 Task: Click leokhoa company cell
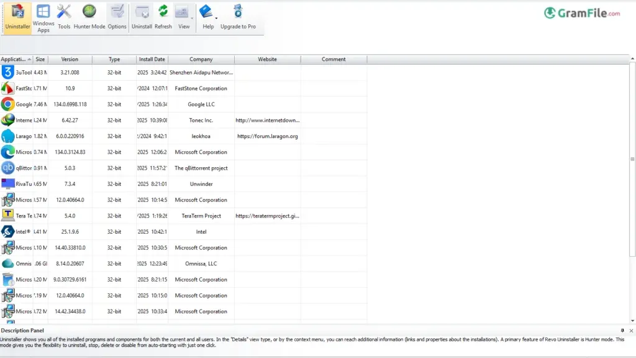201,136
